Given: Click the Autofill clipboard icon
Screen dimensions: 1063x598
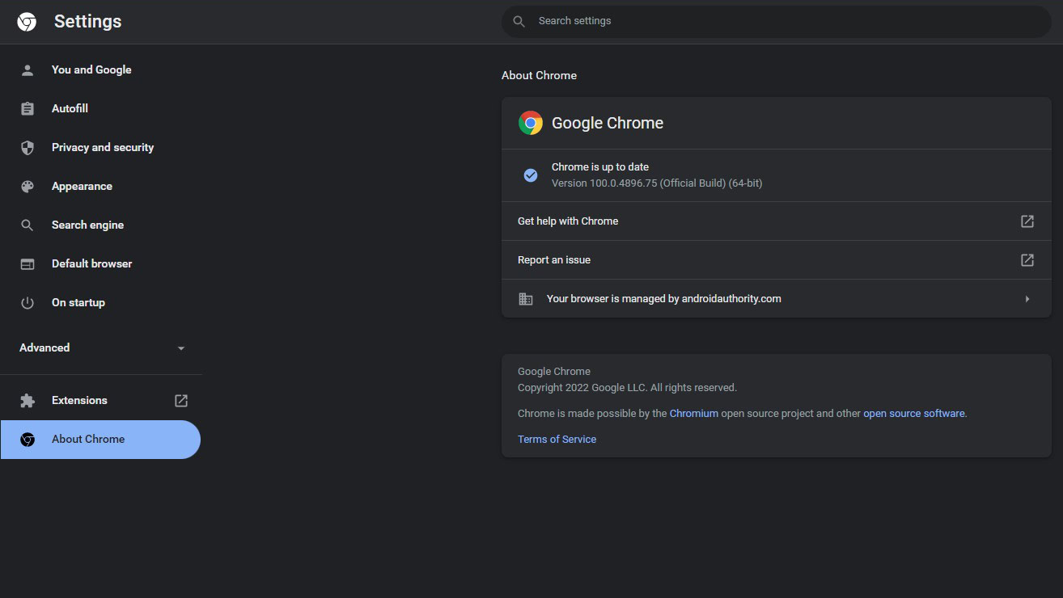Looking at the screenshot, I should (28, 109).
